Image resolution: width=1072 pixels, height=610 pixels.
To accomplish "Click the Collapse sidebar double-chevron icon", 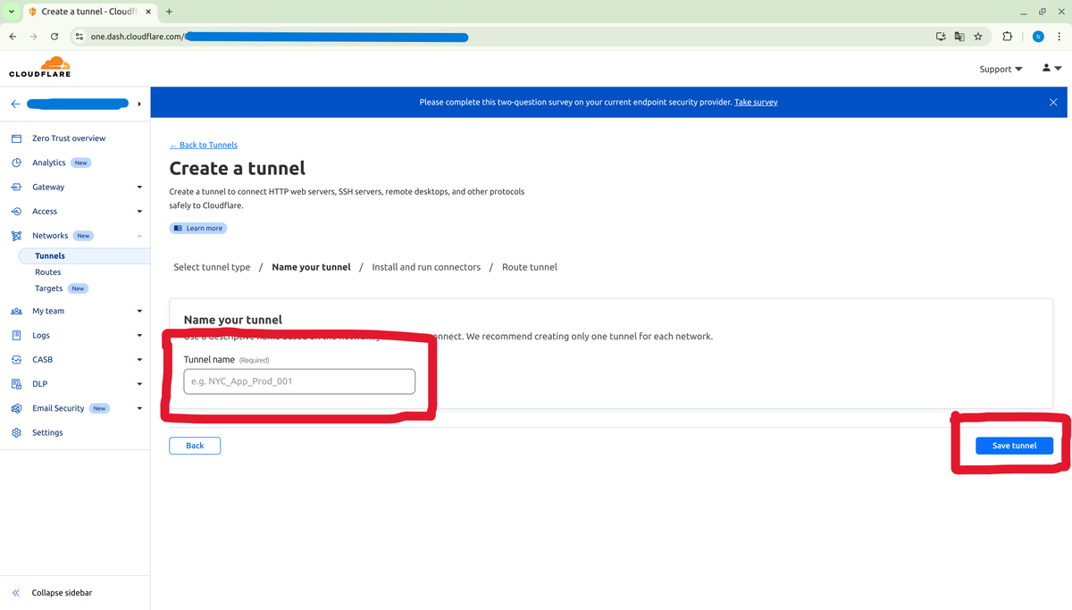I will point(16,593).
